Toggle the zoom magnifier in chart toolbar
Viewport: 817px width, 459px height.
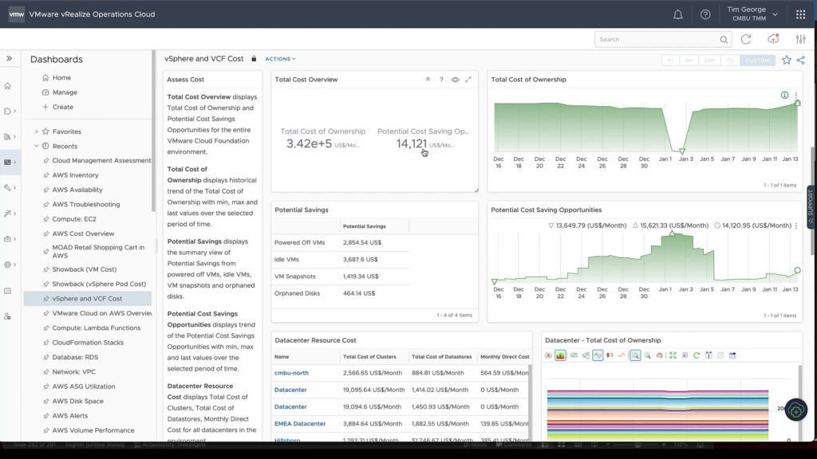tap(635, 355)
